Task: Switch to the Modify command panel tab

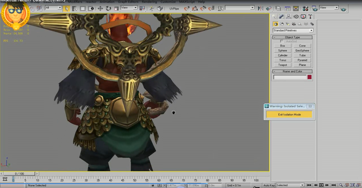Action: coord(281,17)
